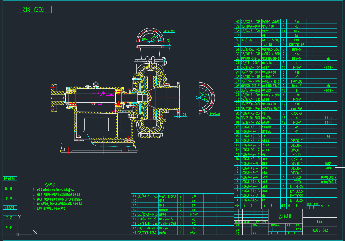Click part row 1 100ZJ-B42-1
Viewport: 345px width, 241px height.
coord(250,200)
